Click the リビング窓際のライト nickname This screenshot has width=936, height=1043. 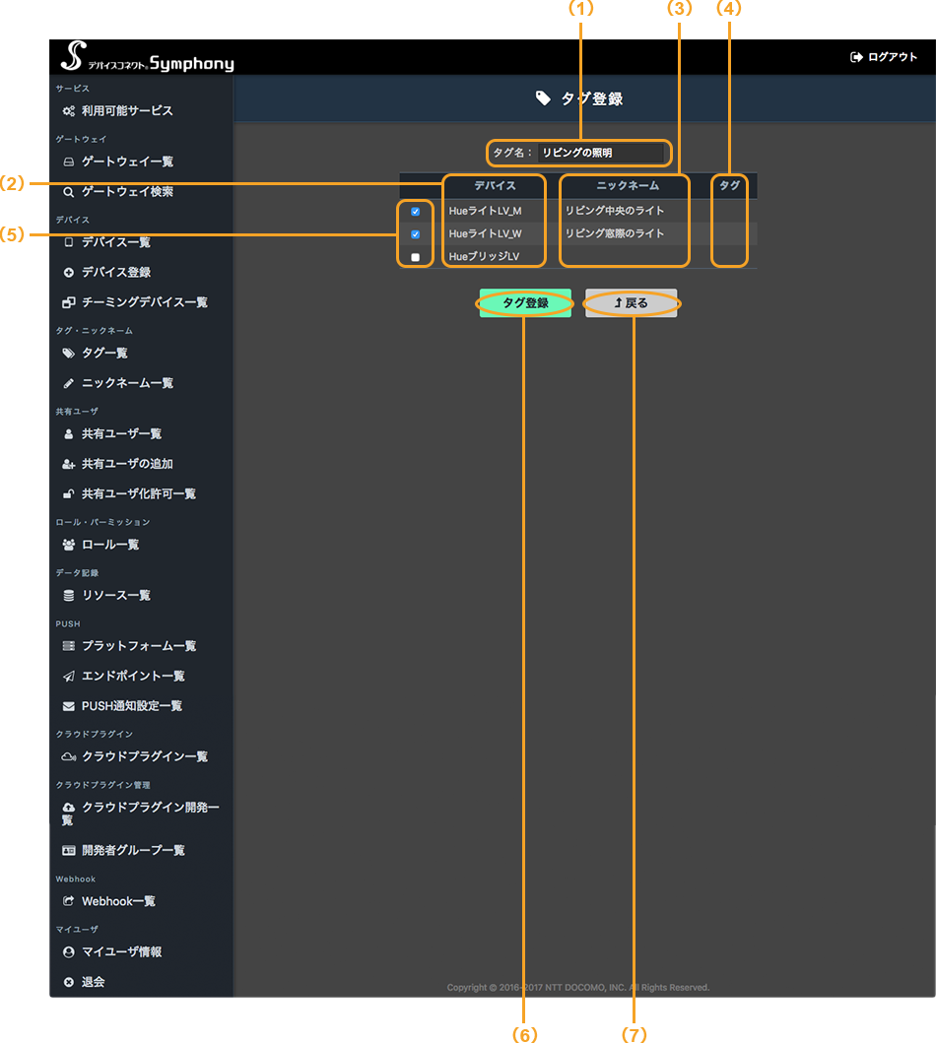[x=615, y=234]
